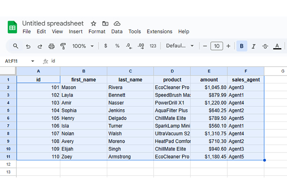
Task: Open the Extensions menu
Action: [x=159, y=31]
